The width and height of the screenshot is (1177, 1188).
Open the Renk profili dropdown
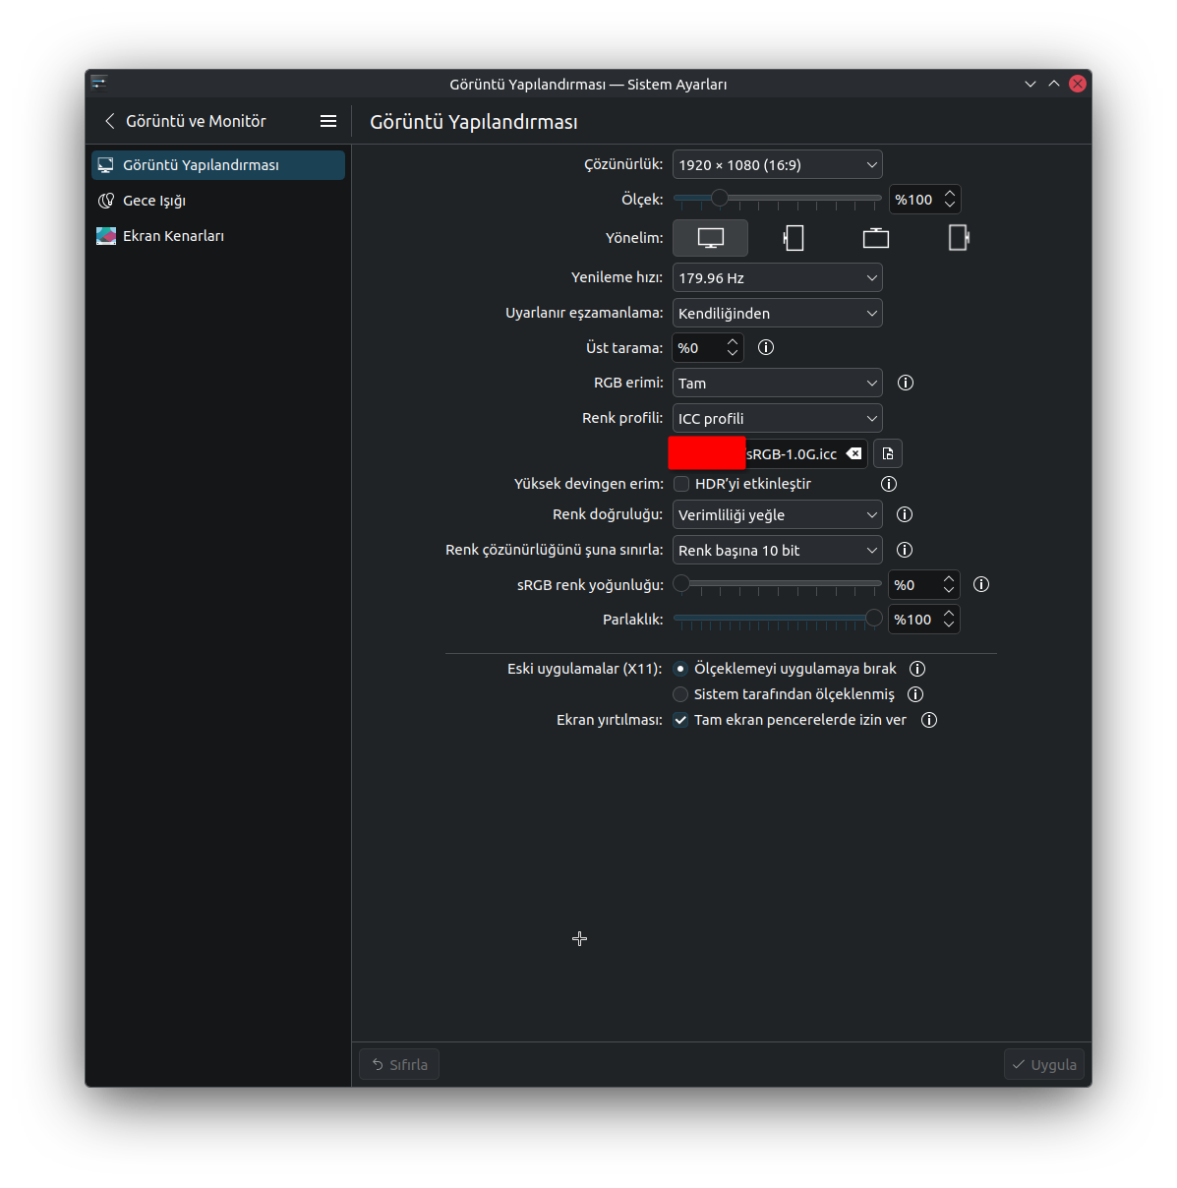[777, 418]
